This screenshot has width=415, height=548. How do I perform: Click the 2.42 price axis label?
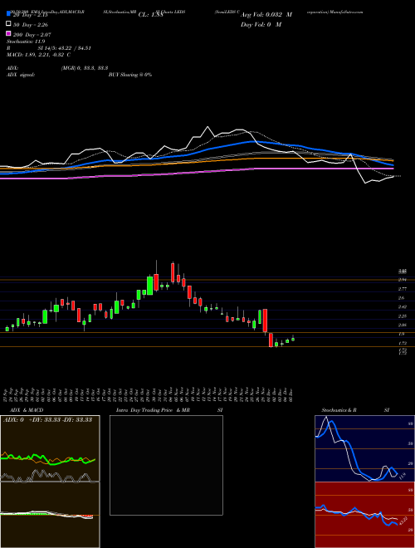click(x=402, y=307)
